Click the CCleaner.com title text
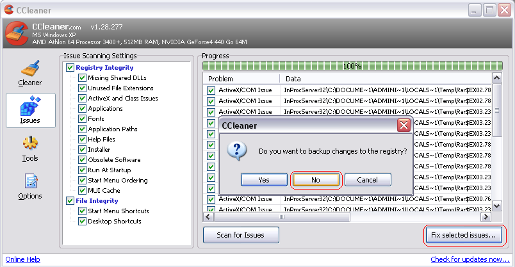This screenshot has height=267, width=515. pyautogui.click(x=56, y=27)
